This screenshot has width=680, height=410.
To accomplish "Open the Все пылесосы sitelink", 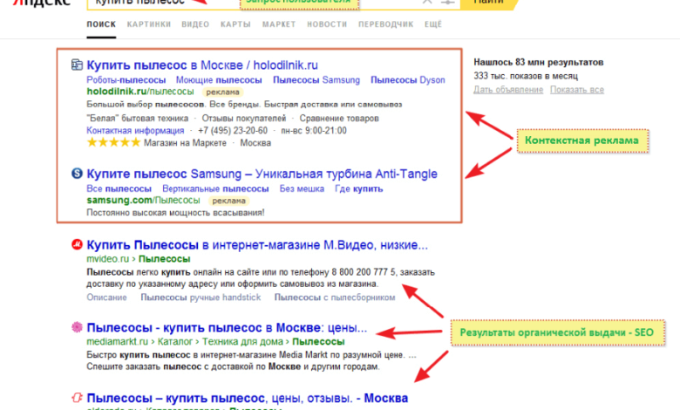I will click(119, 189).
